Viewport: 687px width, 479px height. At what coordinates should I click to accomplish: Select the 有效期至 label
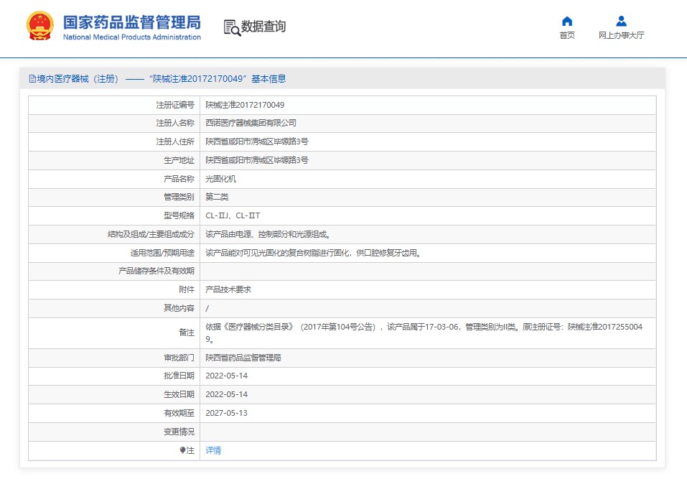point(179,413)
